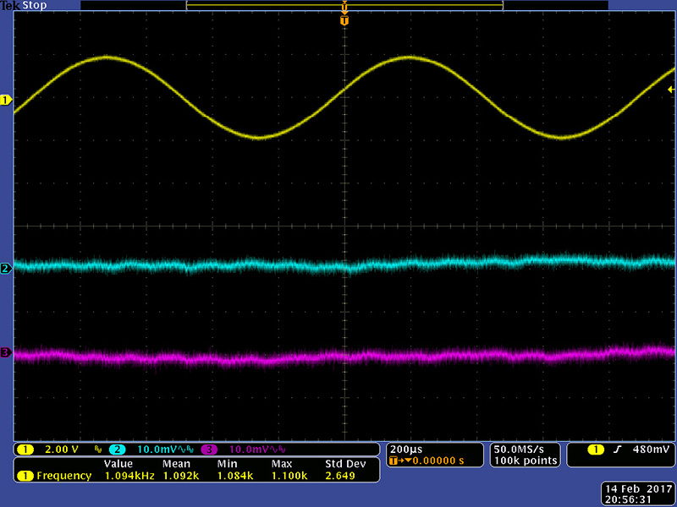The width and height of the screenshot is (677, 507).
Task: Click the Frequency measurement label
Action: [x=63, y=476]
